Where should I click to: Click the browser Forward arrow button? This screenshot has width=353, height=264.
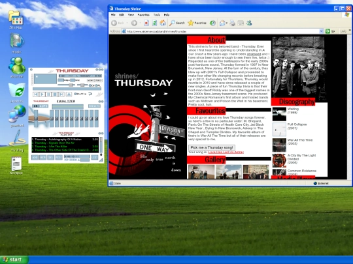point(134,23)
